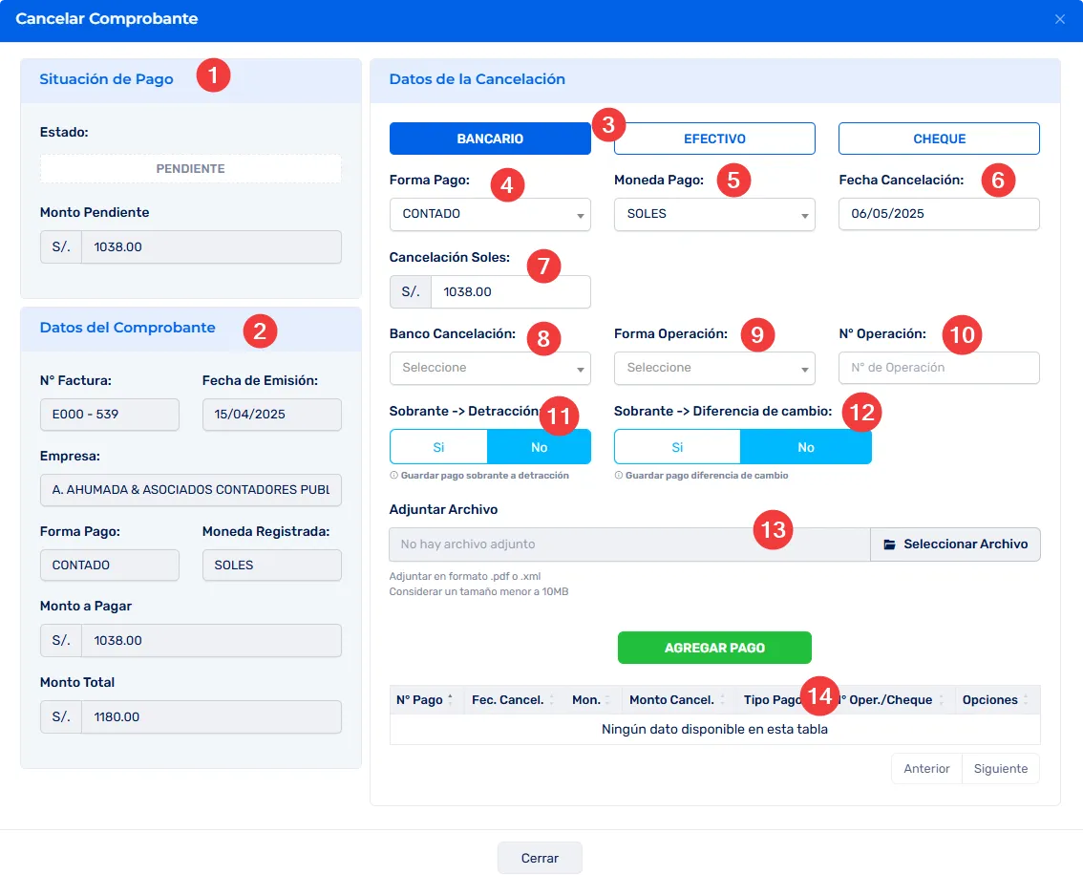The height and width of the screenshot is (875, 1083).
Task: Switch to the EFECTIVO payment tab
Action: tap(714, 139)
